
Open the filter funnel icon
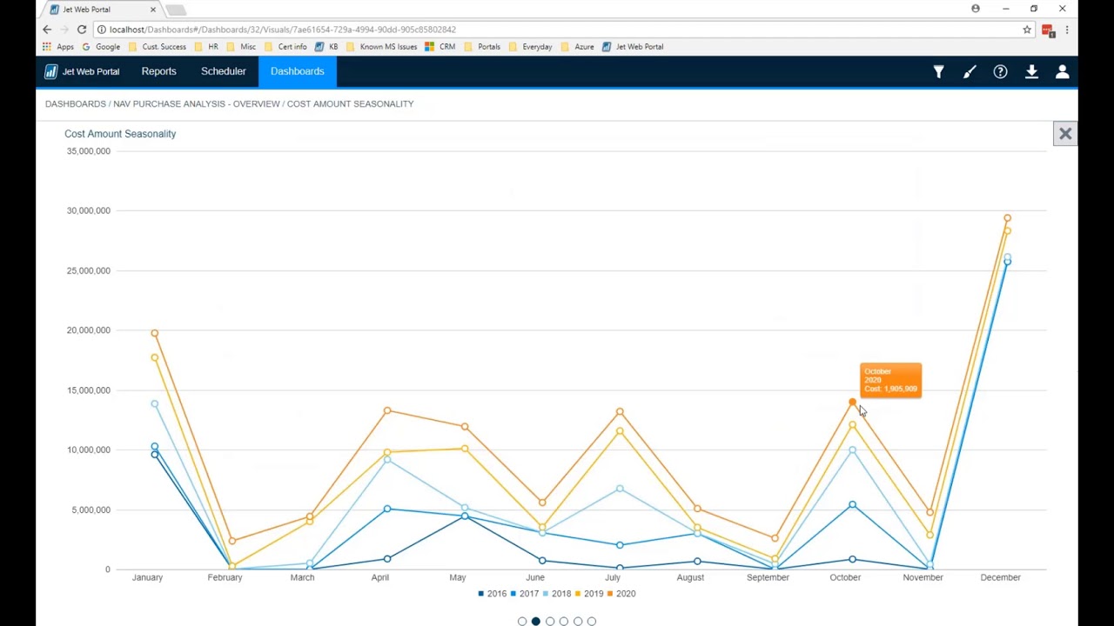pyautogui.click(x=938, y=72)
